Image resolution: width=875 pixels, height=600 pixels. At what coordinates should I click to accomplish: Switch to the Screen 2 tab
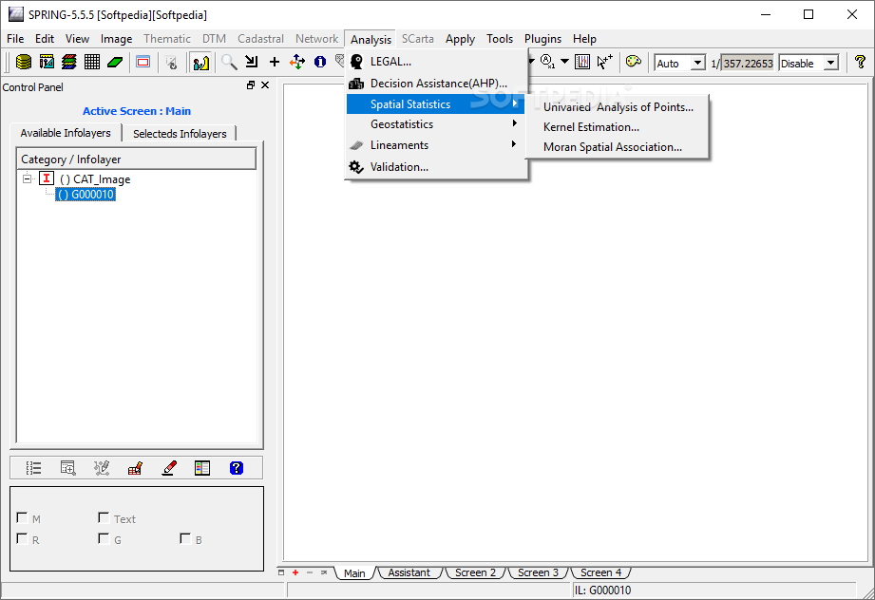tap(475, 572)
